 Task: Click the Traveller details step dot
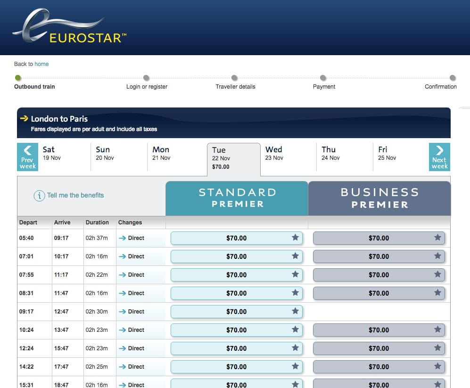point(234,78)
